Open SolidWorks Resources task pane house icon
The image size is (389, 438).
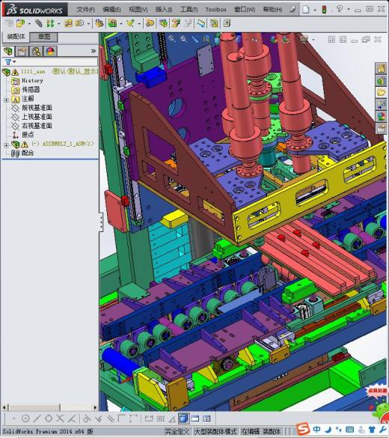[382, 68]
